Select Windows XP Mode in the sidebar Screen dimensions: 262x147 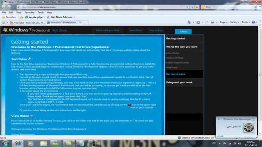[174, 58]
